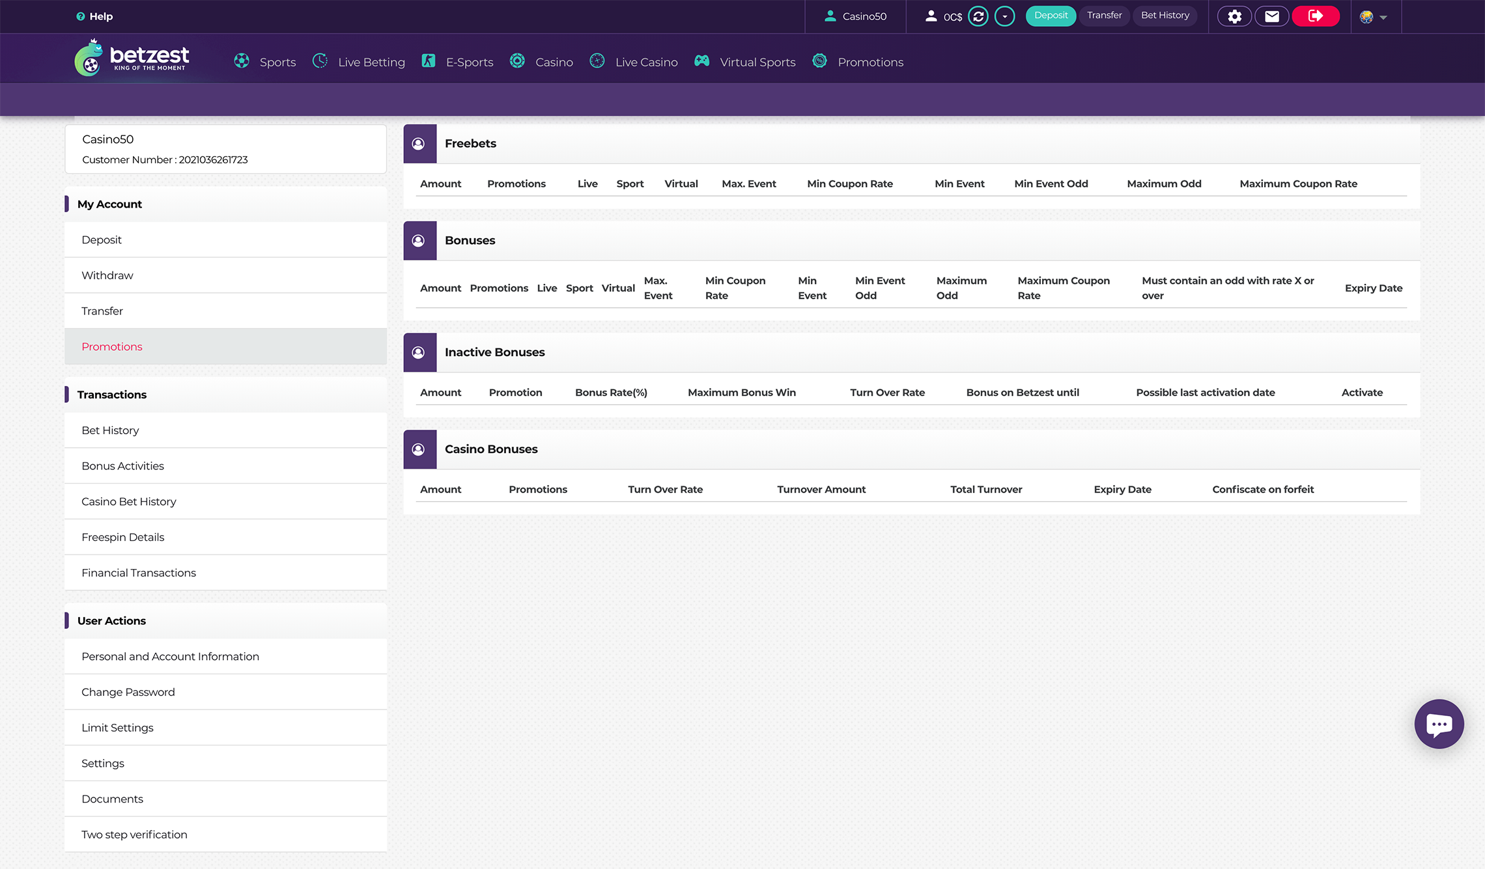The width and height of the screenshot is (1485, 869).
Task: Open messages with the envelope icon
Action: pos(1271,16)
